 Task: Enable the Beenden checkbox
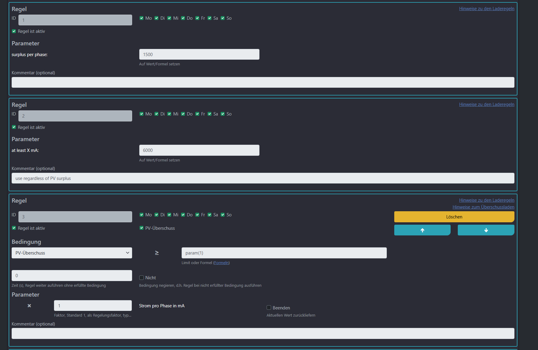(x=269, y=308)
